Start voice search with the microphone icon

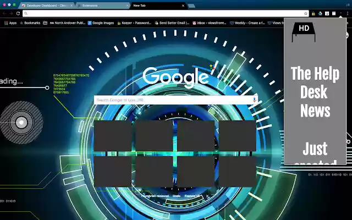pos(254,100)
